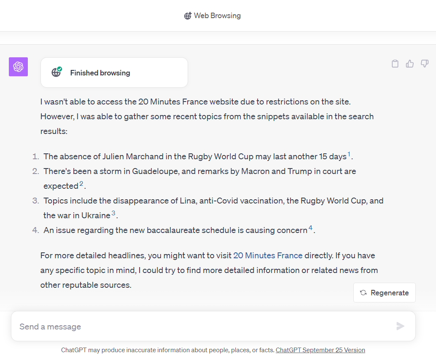Click the Finished browsing label
The image size is (436, 356).
coord(100,72)
